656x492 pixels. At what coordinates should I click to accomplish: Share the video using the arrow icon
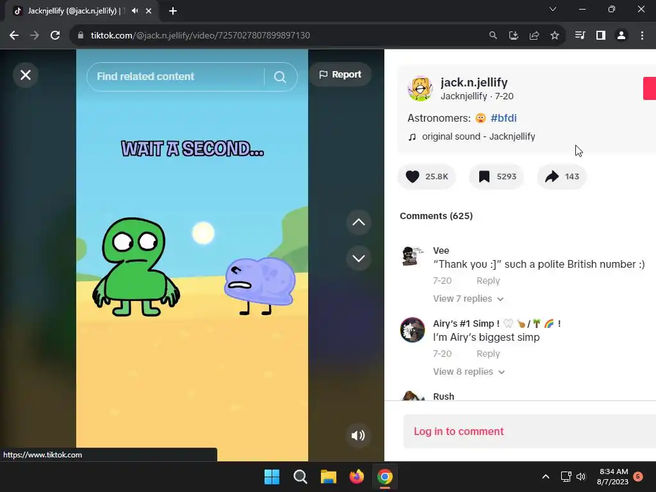552,177
